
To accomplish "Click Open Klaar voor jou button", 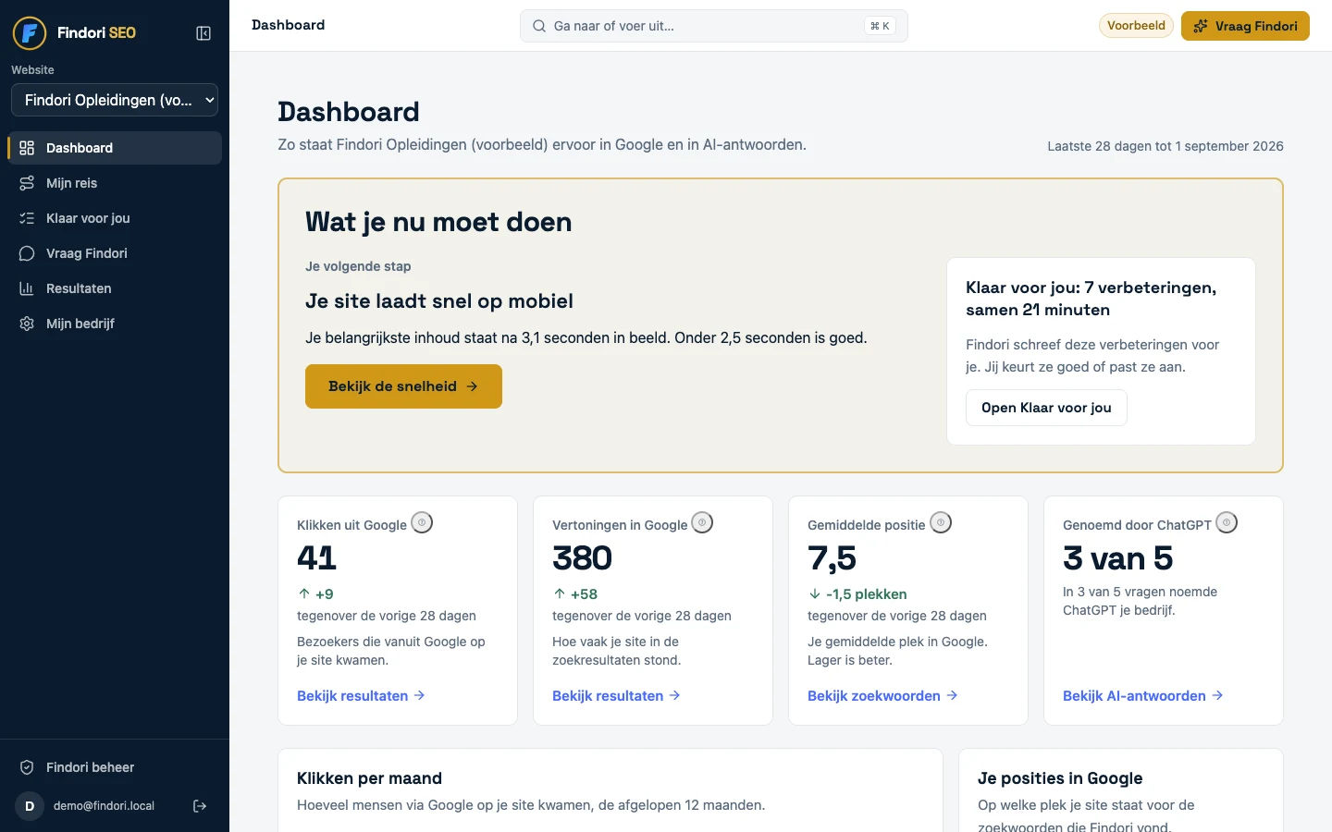I will [x=1046, y=408].
